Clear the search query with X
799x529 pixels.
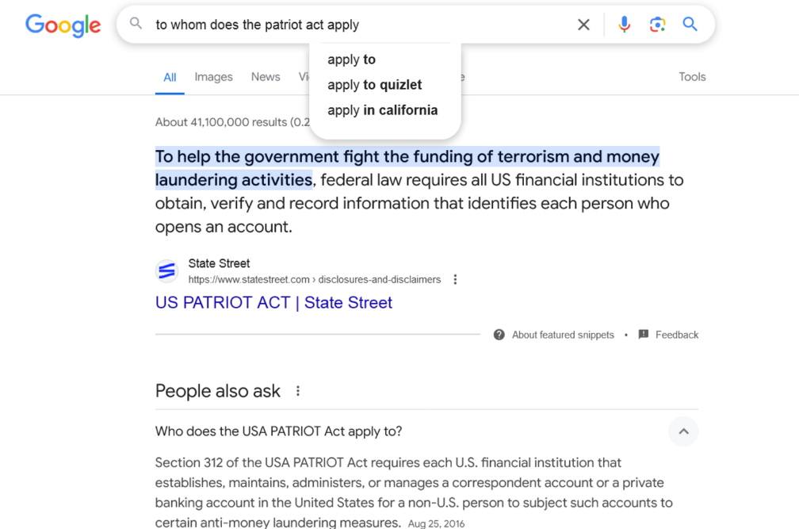583,25
